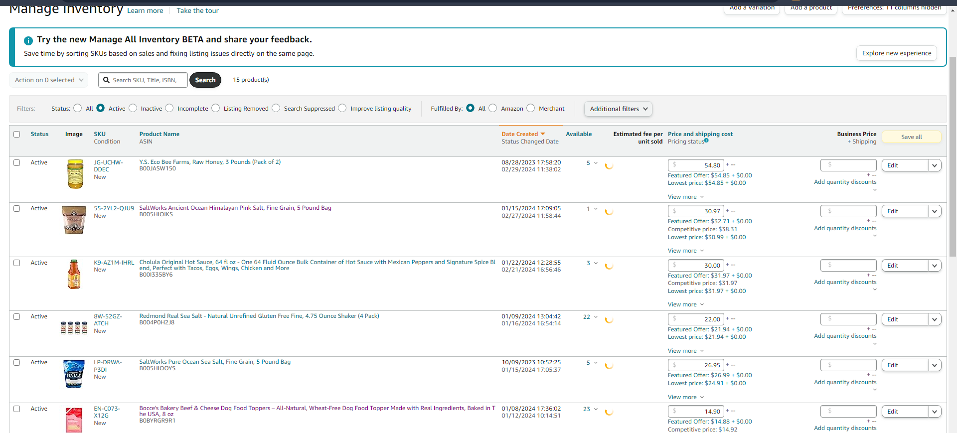Edit the 54.80 price field for Raw Honey
957x433 pixels.
pyautogui.click(x=696, y=165)
